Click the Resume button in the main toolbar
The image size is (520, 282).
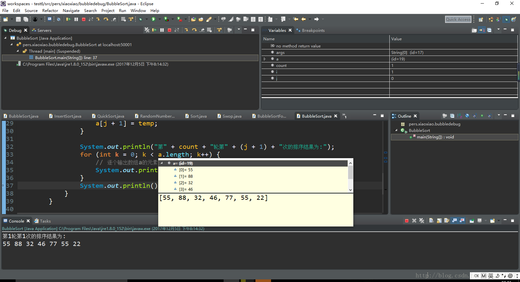click(68, 19)
